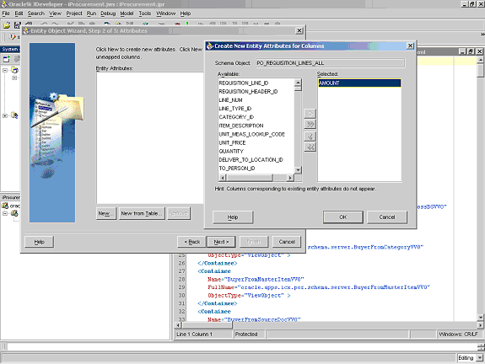Screen dimensions: 485x364
Task: Collapse the top System tree node
Action: 5,70
